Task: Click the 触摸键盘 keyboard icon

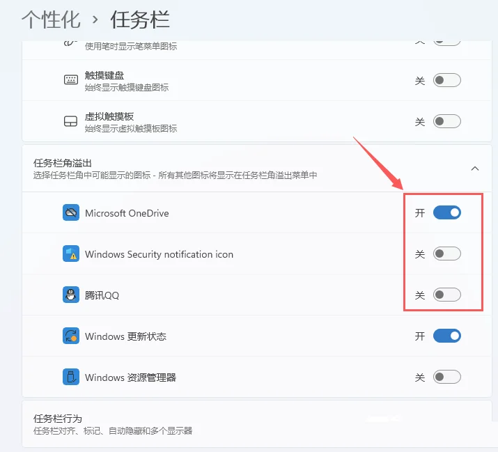Action: [70, 80]
